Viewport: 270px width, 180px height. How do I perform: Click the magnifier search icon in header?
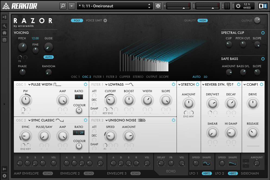63,6
